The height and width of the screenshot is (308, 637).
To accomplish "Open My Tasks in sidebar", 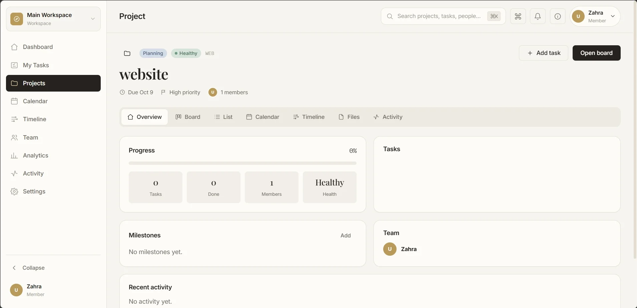I will (53, 65).
